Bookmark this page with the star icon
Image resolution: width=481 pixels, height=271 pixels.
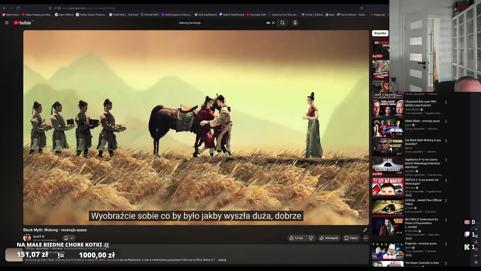pyautogui.click(x=362, y=8)
